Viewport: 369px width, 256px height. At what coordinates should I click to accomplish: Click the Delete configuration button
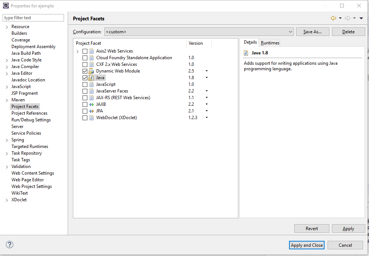click(x=348, y=32)
